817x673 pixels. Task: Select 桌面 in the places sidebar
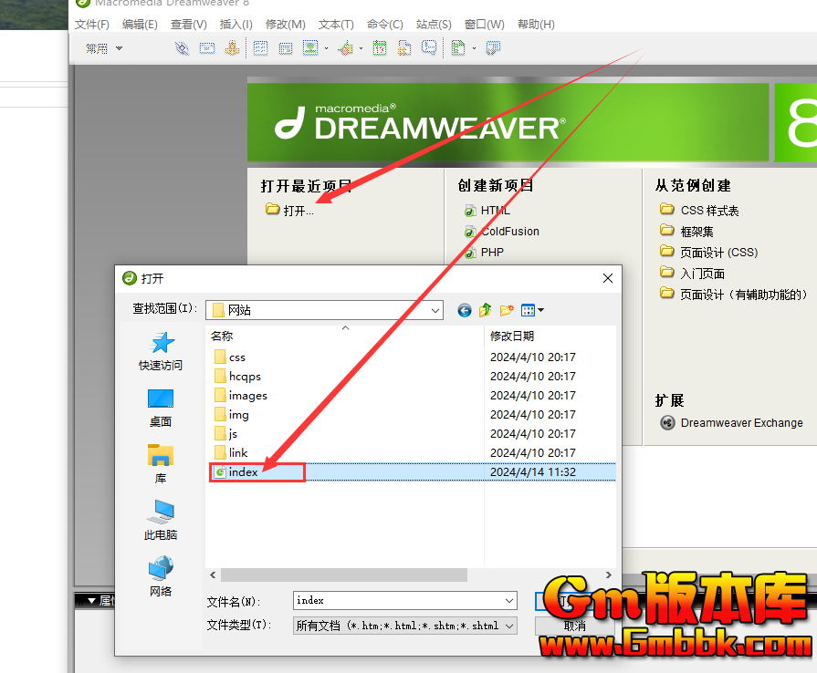click(x=161, y=407)
